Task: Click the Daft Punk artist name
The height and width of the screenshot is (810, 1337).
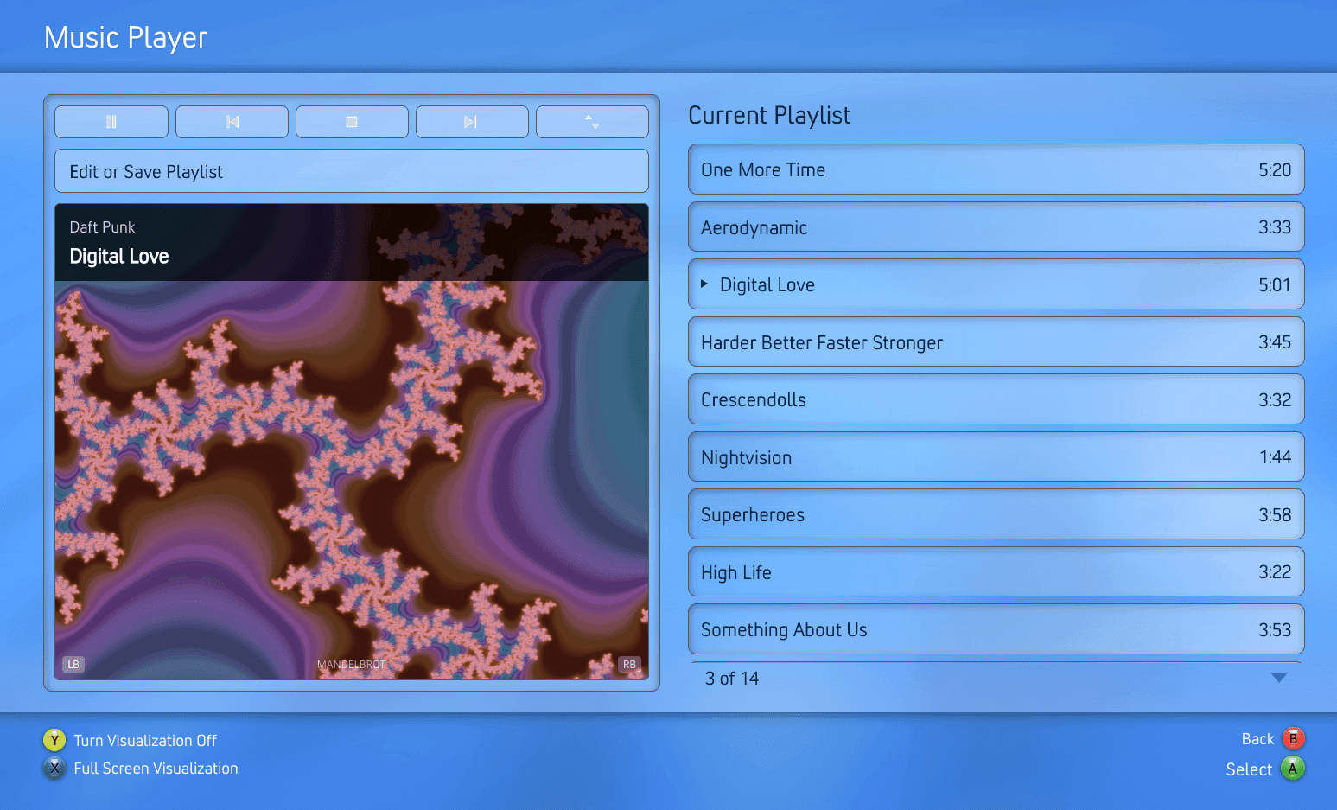Action: (102, 227)
